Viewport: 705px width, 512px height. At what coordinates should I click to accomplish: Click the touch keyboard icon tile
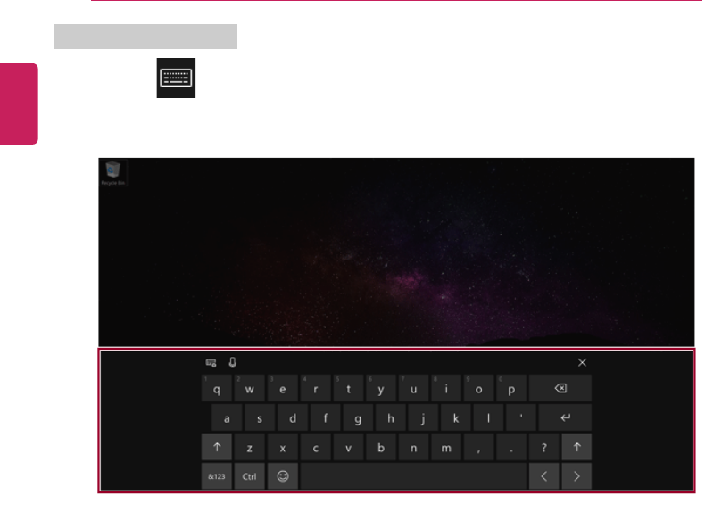click(176, 78)
